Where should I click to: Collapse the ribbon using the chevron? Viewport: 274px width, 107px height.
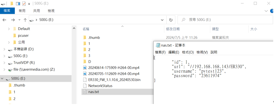[266, 11]
